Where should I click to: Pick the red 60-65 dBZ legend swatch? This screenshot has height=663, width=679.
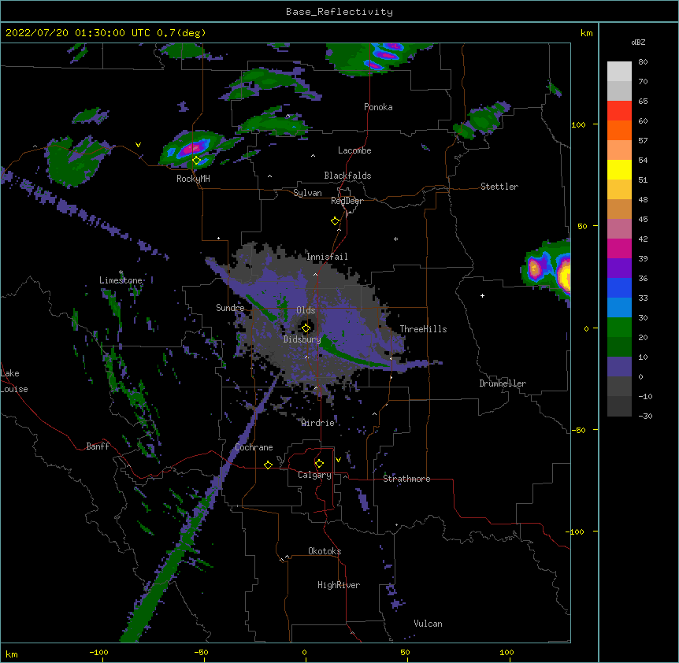(x=619, y=111)
